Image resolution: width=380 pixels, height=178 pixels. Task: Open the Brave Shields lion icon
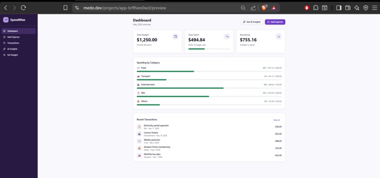[264, 8]
